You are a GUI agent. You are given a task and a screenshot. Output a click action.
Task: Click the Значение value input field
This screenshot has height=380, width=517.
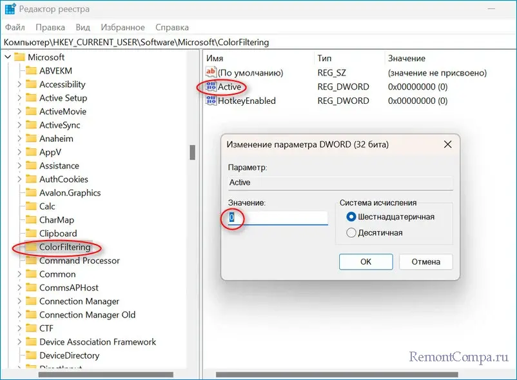point(278,219)
